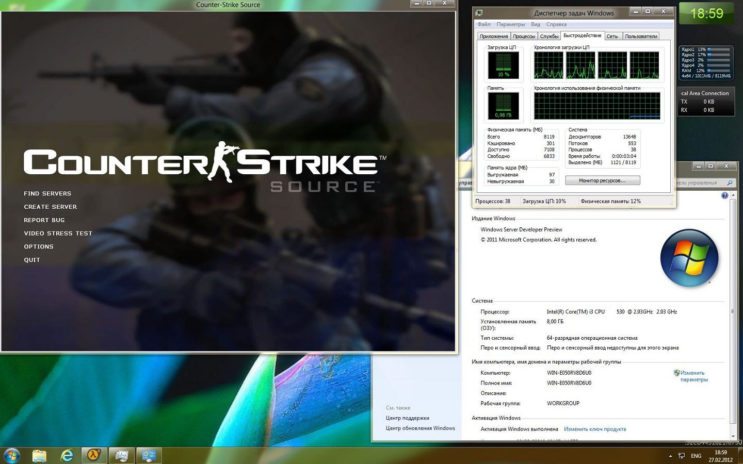
Task: Open taskbar clock 18:59 27.02.2012
Action: 721,456
